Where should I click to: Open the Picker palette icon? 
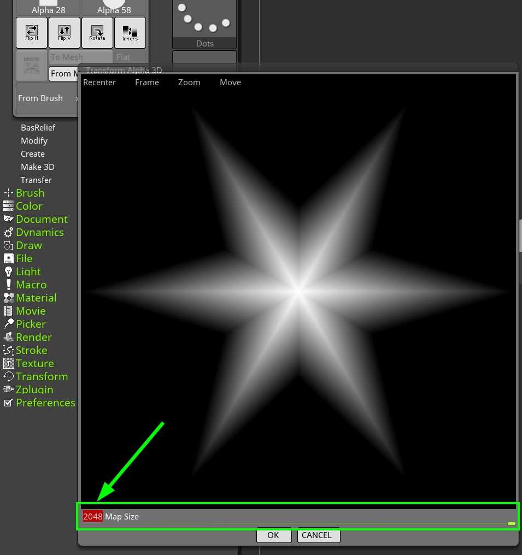(9, 324)
